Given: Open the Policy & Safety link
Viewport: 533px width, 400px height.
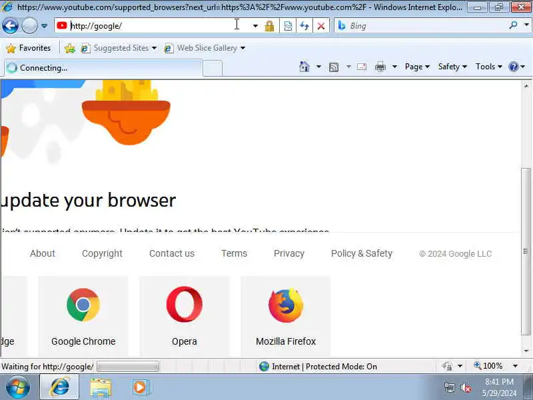Looking at the screenshot, I should click(x=362, y=253).
